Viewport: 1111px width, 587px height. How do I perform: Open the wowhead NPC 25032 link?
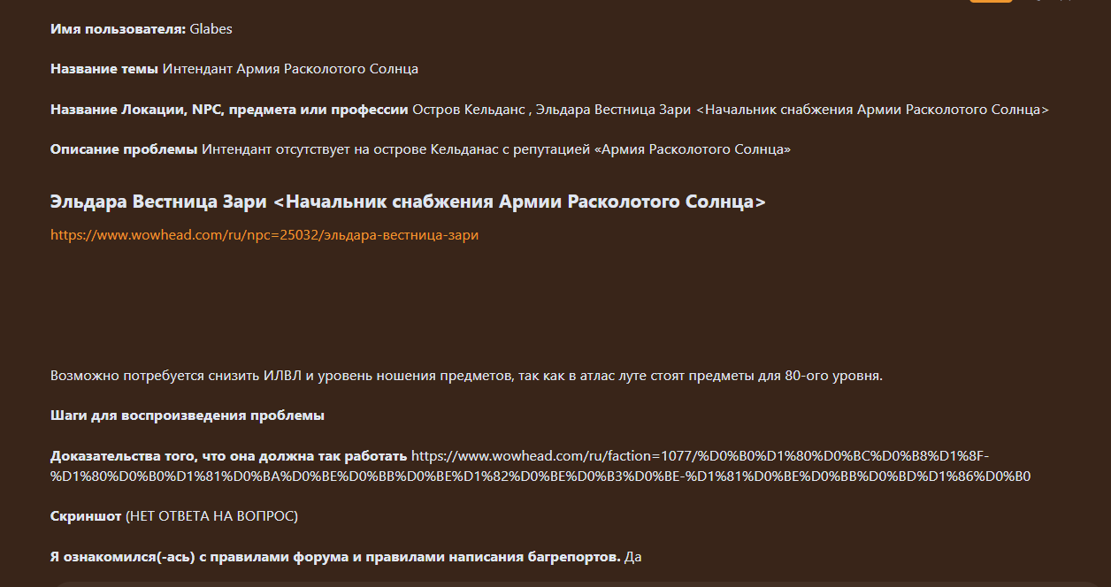coord(264,235)
